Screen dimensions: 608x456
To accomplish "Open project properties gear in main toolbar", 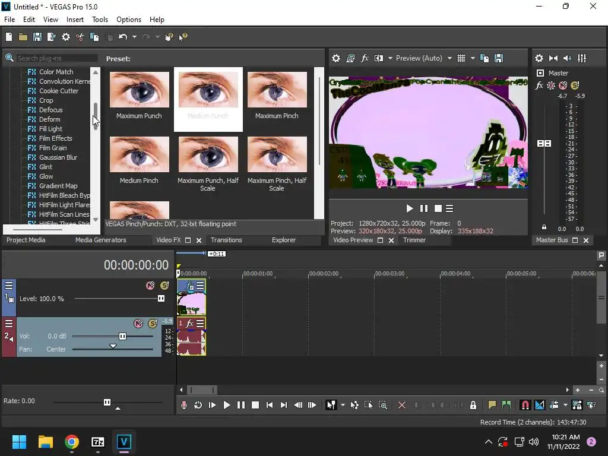I will (66, 37).
